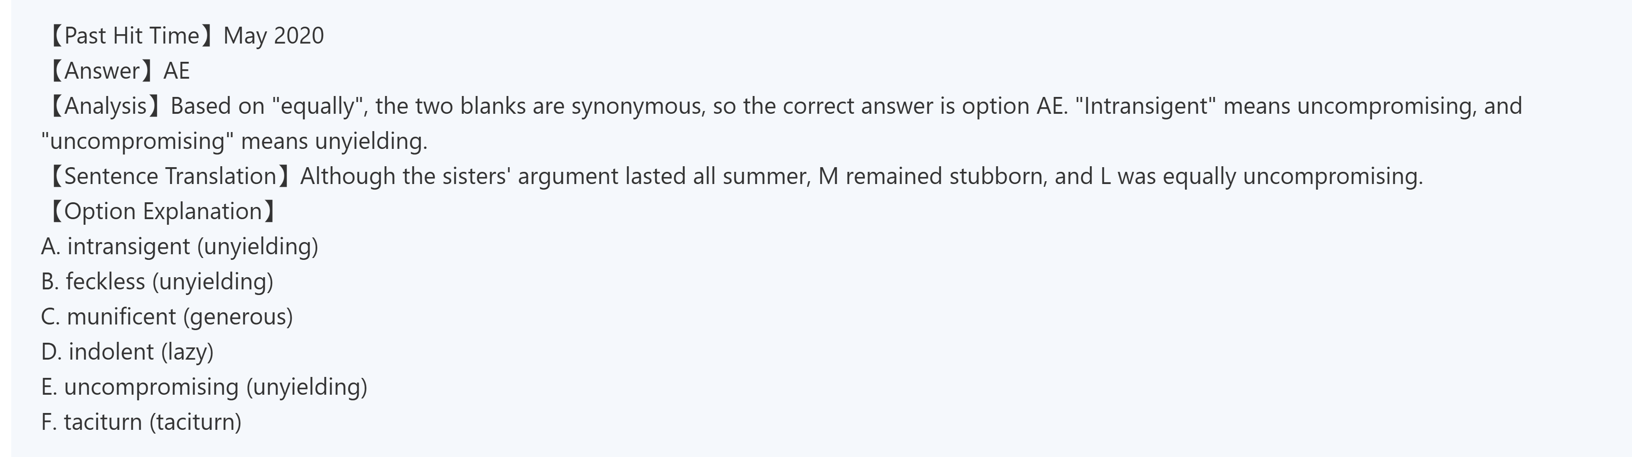Click the Answer heading label
The width and height of the screenshot is (1632, 457).
coord(101,71)
